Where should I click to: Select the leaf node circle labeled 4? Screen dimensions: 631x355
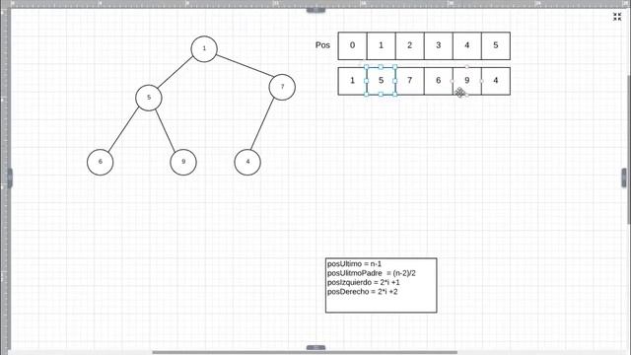coord(247,162)
